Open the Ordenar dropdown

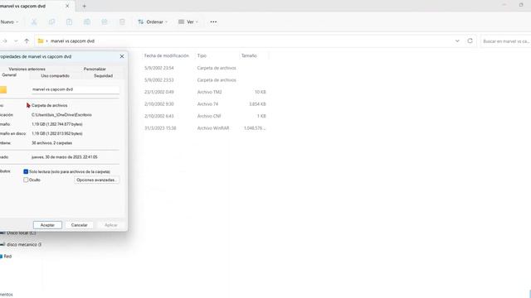tap(153, 22)
